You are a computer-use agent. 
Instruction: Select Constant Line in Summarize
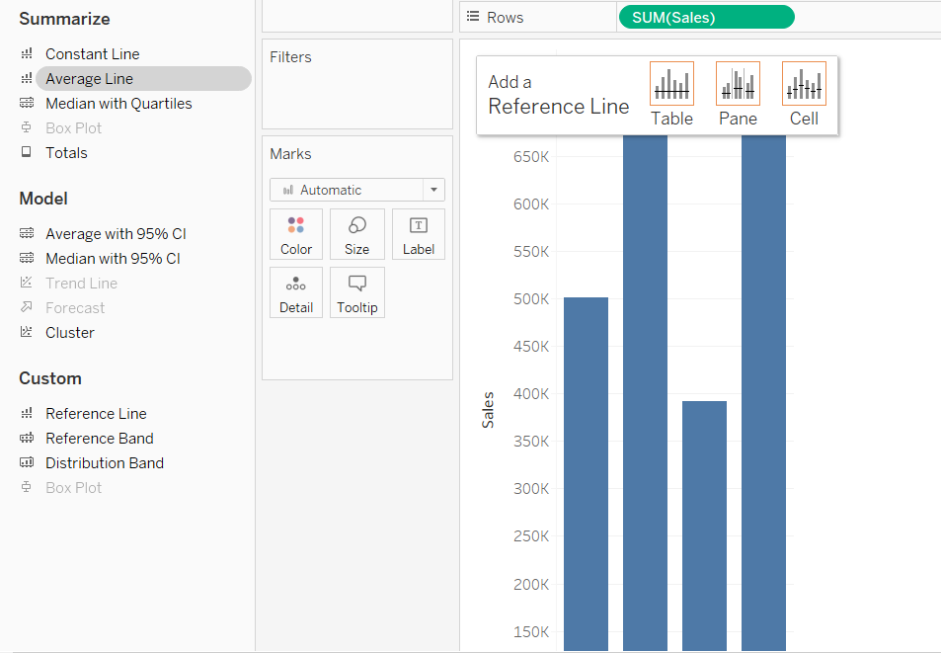click(92, 54)
